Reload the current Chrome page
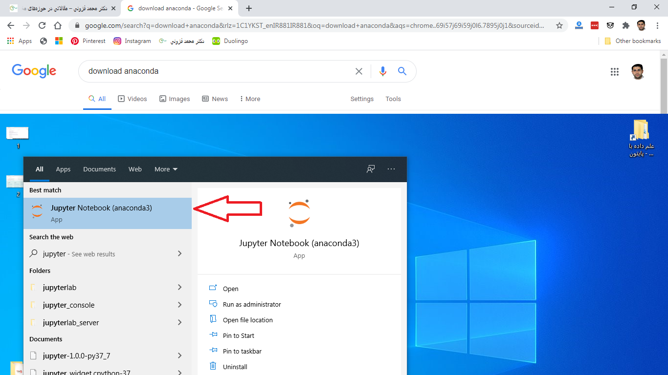The height and width of the screenshot is (375, 668). 42,25
